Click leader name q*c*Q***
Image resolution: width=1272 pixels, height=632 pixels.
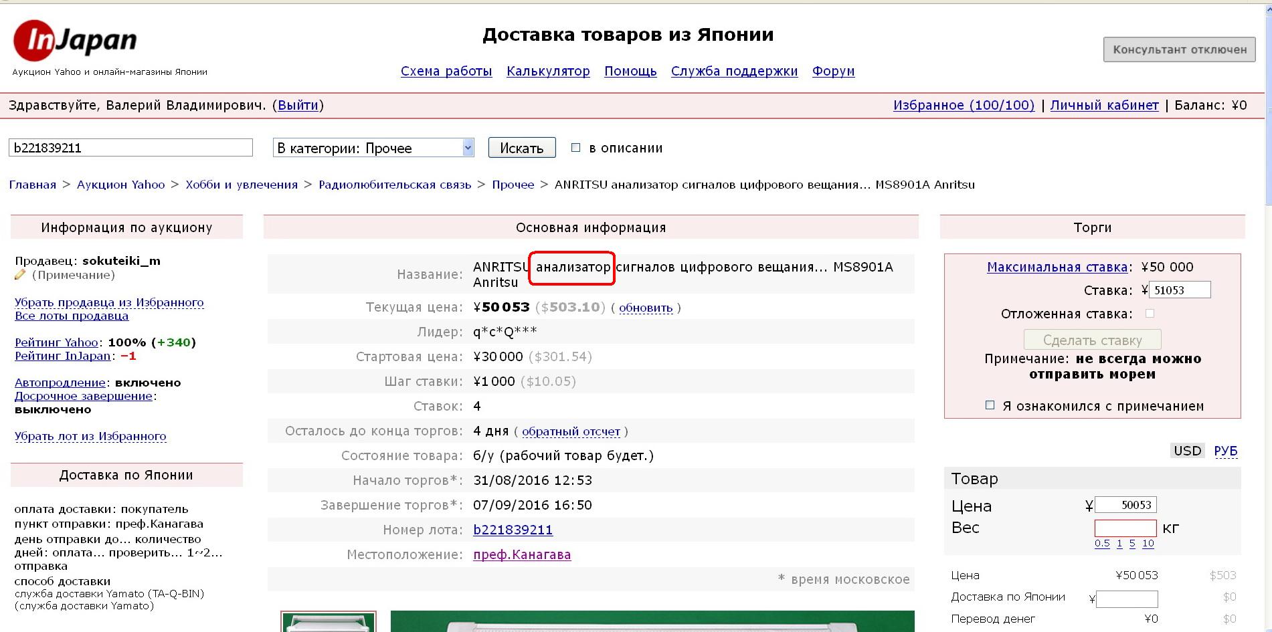coord(505,332)
